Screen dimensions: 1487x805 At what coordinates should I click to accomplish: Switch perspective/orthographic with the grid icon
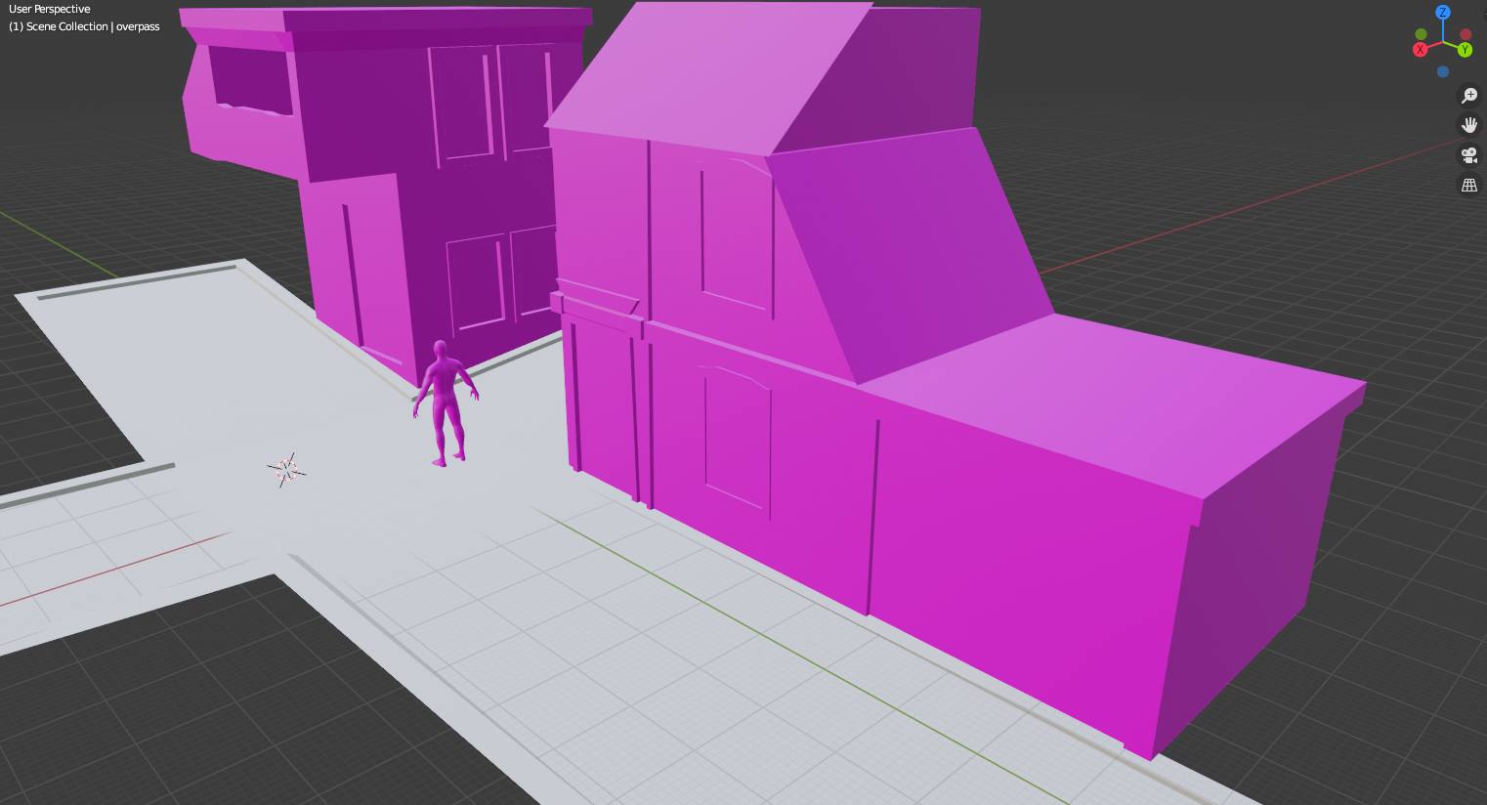click(1468, 185)
